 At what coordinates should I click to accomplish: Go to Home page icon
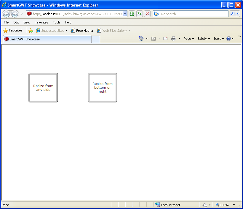tap(141, 39)
